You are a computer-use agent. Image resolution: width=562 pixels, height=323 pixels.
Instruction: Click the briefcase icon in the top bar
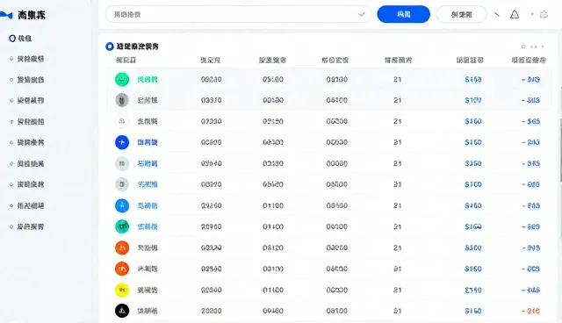(x=544, y=14)
